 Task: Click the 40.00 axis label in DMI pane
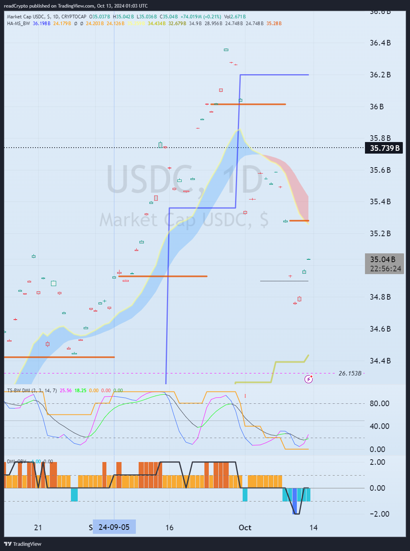click(x=379, y=426)
